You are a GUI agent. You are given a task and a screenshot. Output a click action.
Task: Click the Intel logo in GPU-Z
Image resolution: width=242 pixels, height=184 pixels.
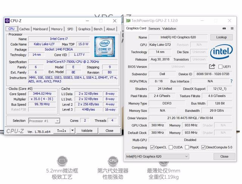[x=221, y=53]
